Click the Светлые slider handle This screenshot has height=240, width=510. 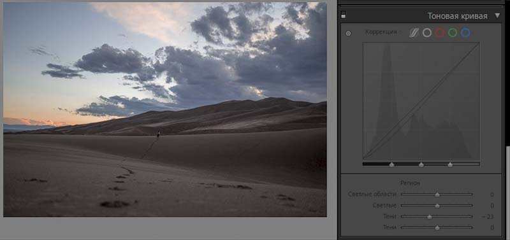[437, 206]
